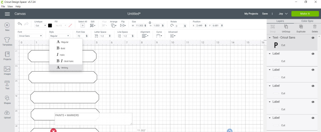Image resolution: width=321 pixels, height=132 pixels.
Task: Toggle the size aspect ratio lock
Action: 150,22
